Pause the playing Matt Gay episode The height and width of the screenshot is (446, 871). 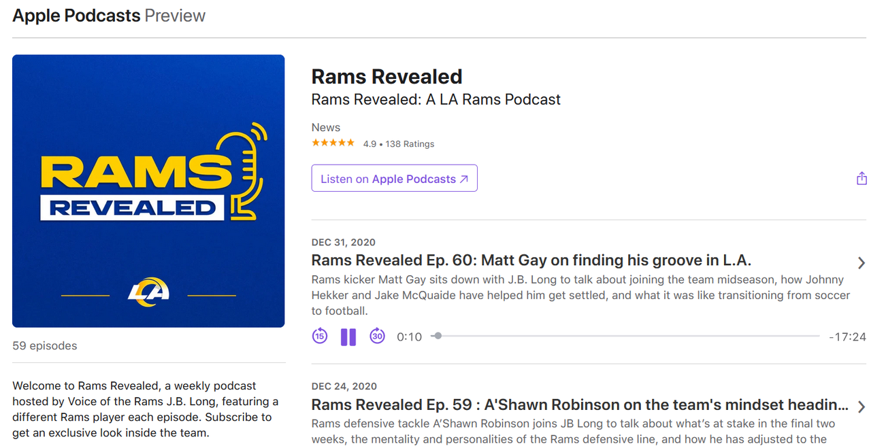[x=348, y=337]
